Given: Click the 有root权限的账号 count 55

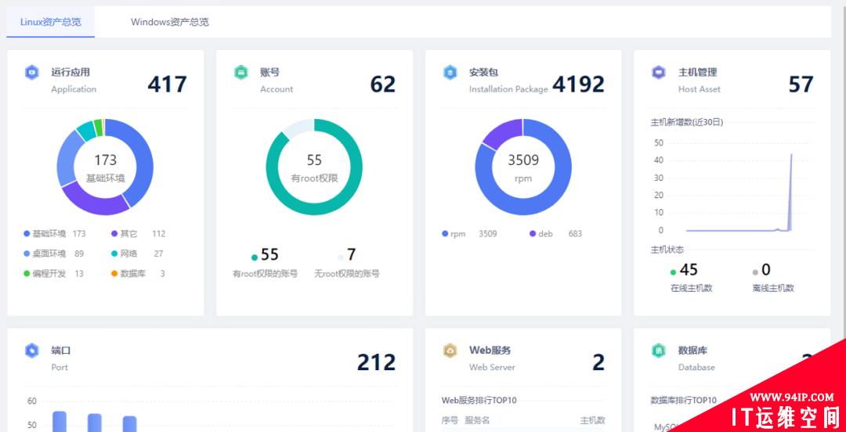Looking at the screenshot, I should tap(269, 254).
